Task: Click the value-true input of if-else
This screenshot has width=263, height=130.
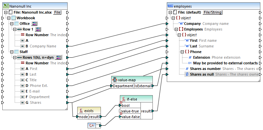Action: [x=130, y=111]
